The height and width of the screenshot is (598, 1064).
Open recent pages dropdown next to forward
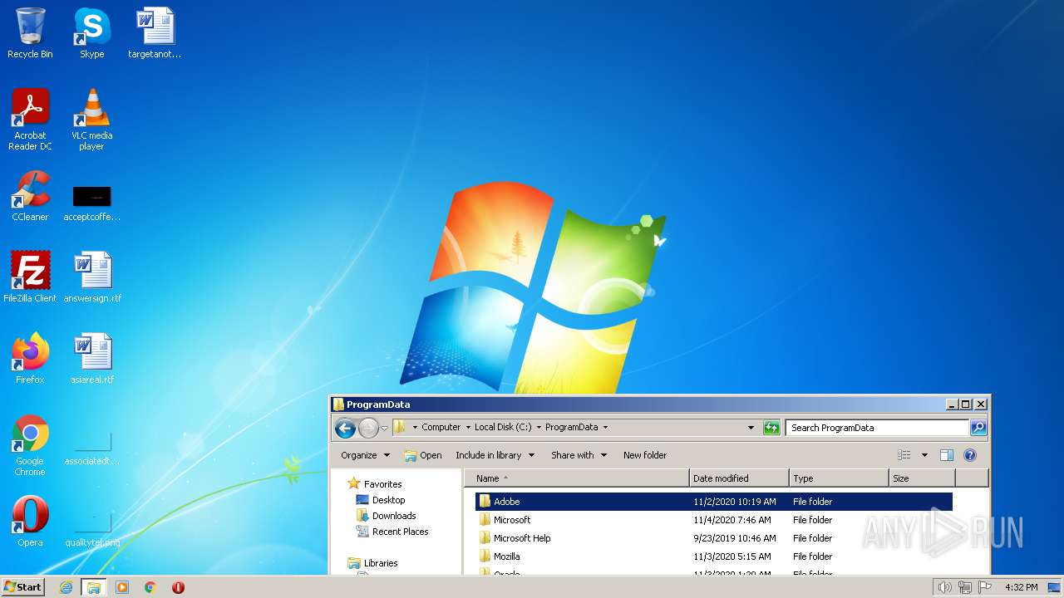[385, 428]
